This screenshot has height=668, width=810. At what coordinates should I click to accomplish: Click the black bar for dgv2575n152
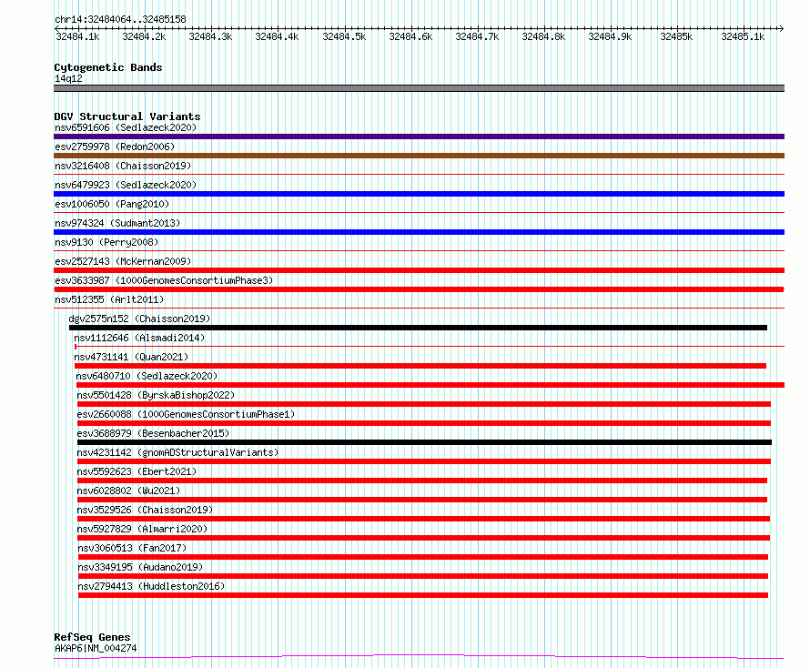pyautogui.click(x=418, y=328)
